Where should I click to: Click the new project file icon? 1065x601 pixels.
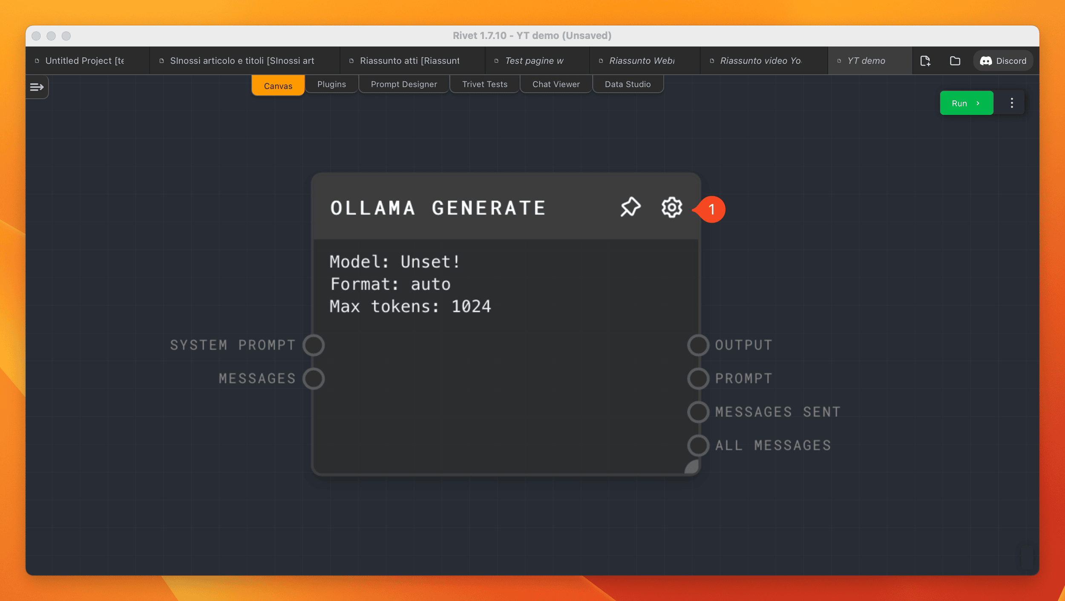pyautogui.click(x=925, y=61)
